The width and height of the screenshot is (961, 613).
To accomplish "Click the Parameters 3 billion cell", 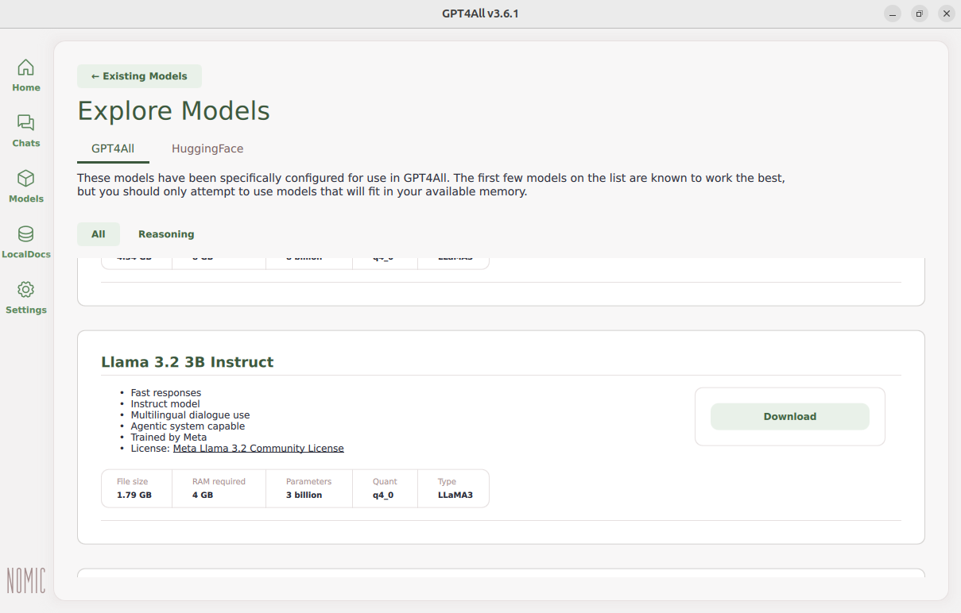I will [x=308, y=488].
